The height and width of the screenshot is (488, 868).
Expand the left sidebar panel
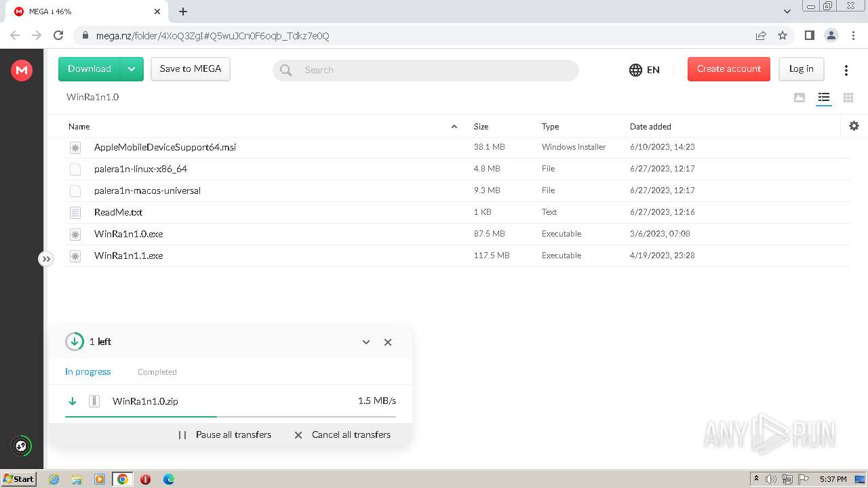[x=45, y=259]
